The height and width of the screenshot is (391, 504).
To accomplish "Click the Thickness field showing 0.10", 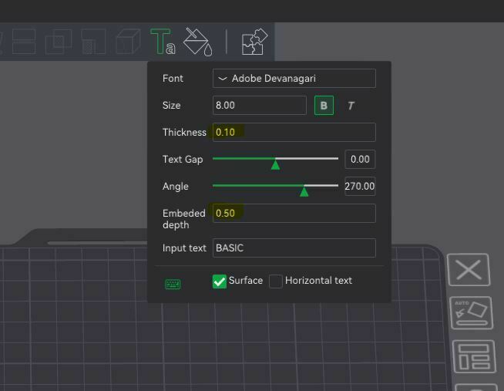I will click(294, 132).
